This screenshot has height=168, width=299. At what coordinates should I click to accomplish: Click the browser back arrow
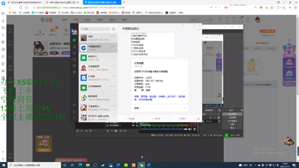pyautogui.click(x=10, y=7)
